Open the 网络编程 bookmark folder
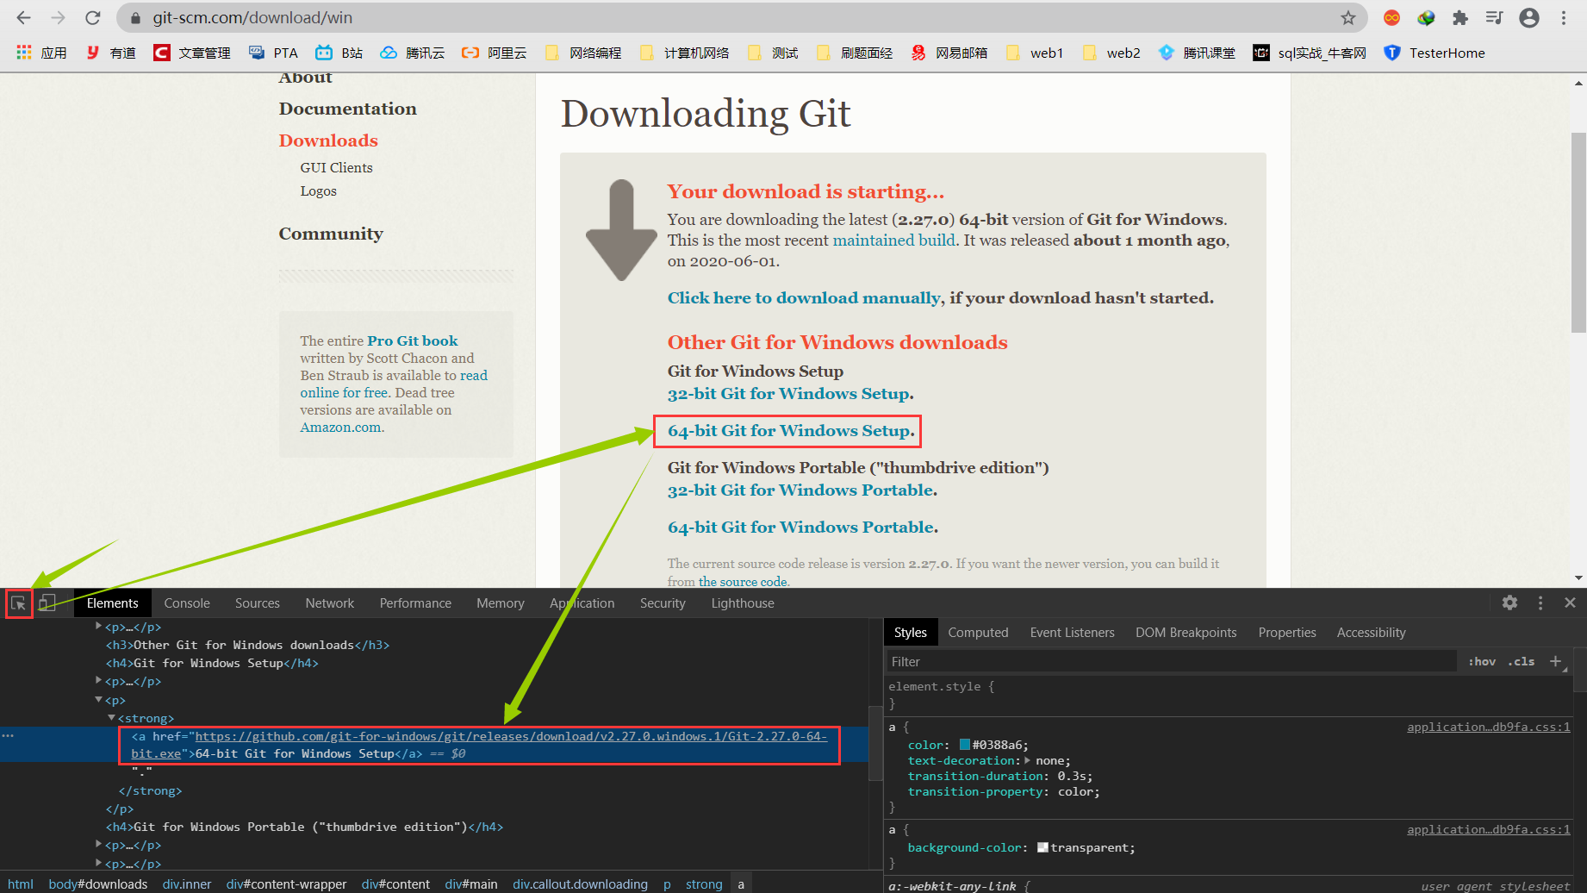This screenshot has height=893, width=1587. pos(583,53)
